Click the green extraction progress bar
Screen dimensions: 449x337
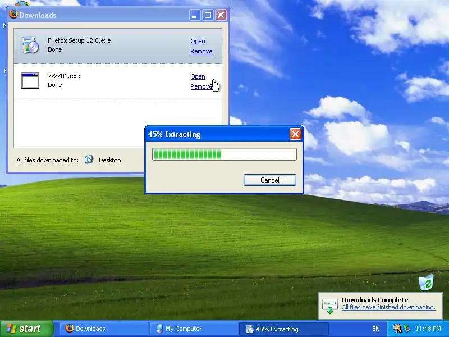[x=224, y=154]
